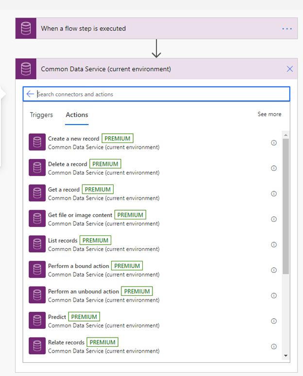Select Perform an unbound action icon
Image resolution: width=303 pixels, height=376 pixels.
(37, 295)
